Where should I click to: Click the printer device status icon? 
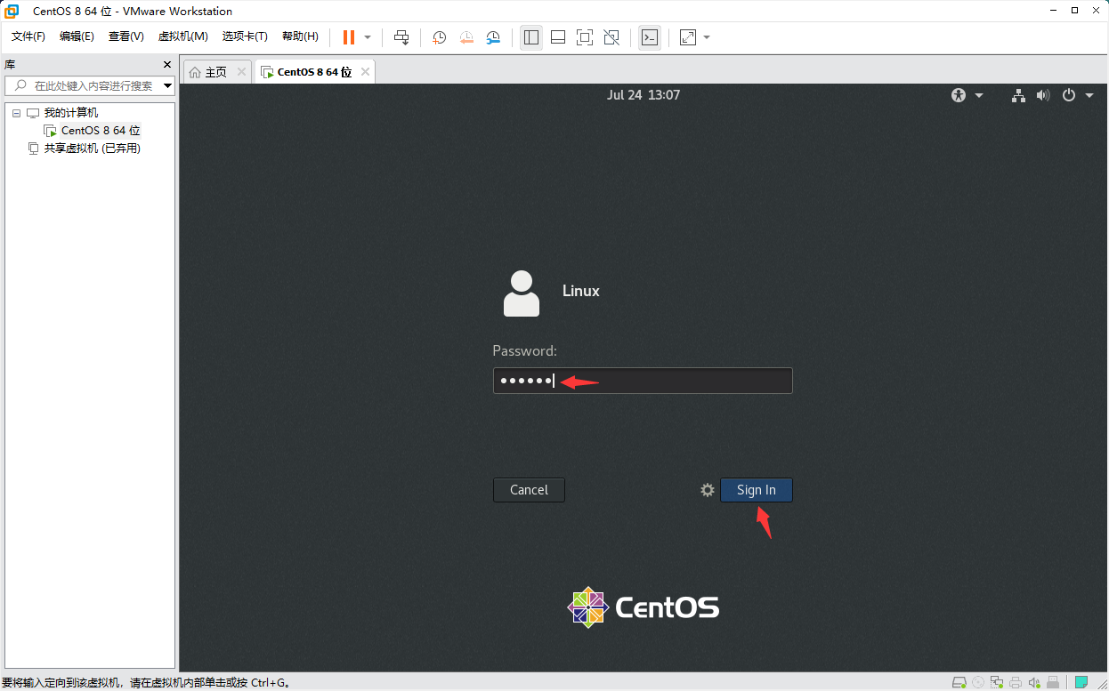pos(1015,683)
